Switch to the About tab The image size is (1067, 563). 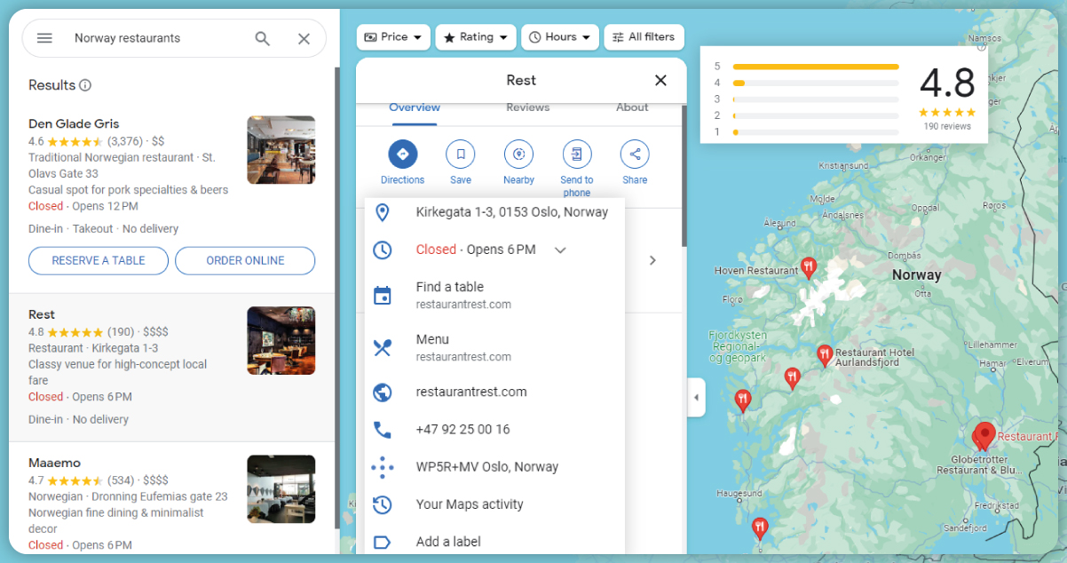click(632, 107)
